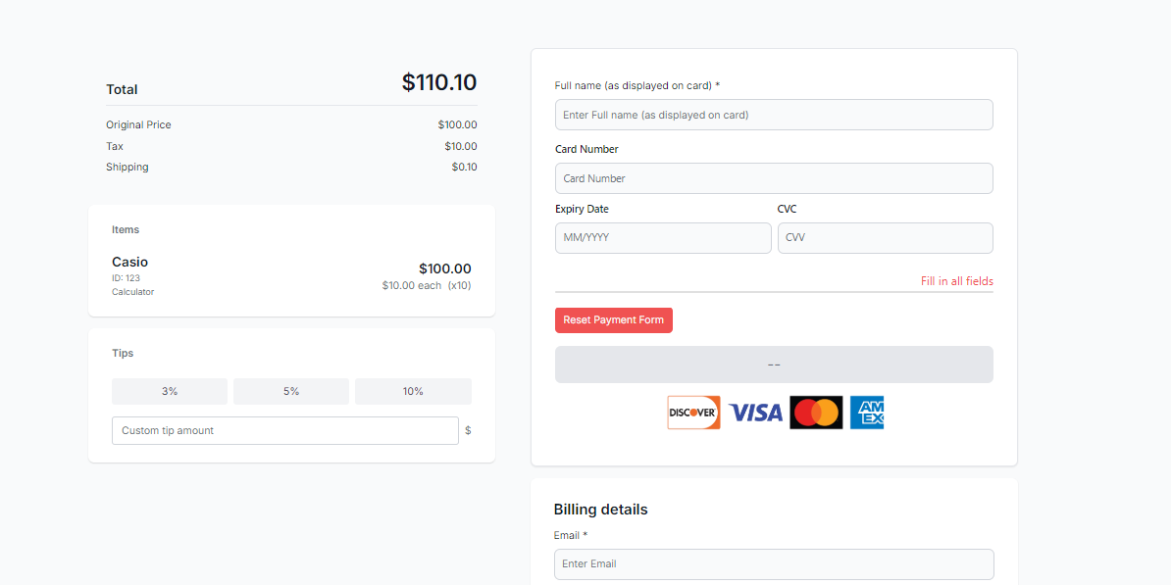Click the $110.10 total amount
Screen dimensions: 1171x585
tap(438, 82)
